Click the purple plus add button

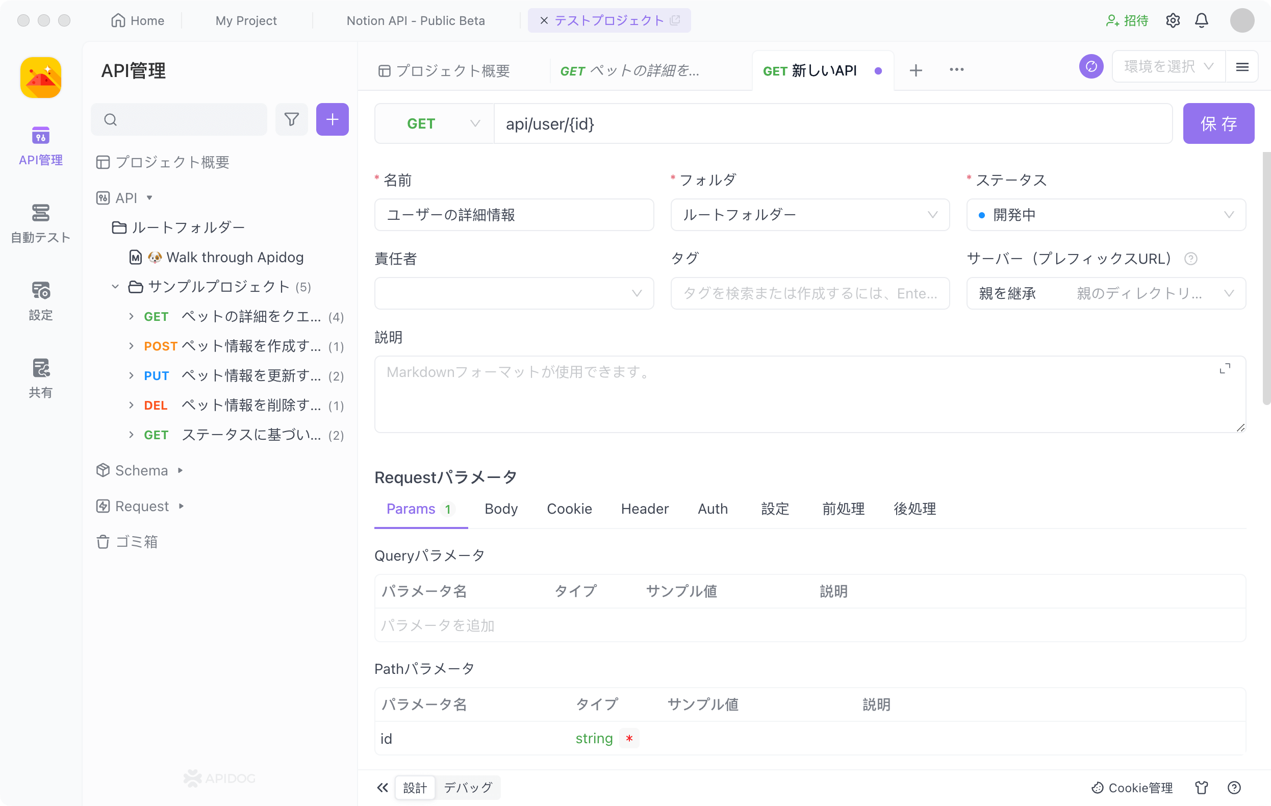pyautogui.click(x=332, y=119)
